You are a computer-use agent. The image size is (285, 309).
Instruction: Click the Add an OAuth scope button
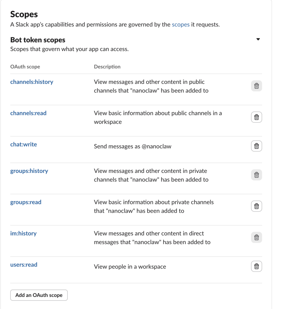(39, 295)
